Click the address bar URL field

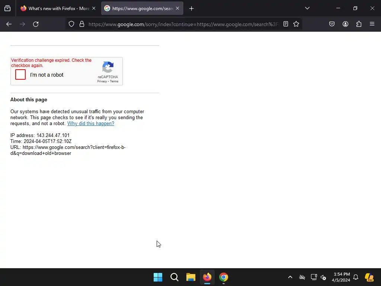(x=183, y=24)
